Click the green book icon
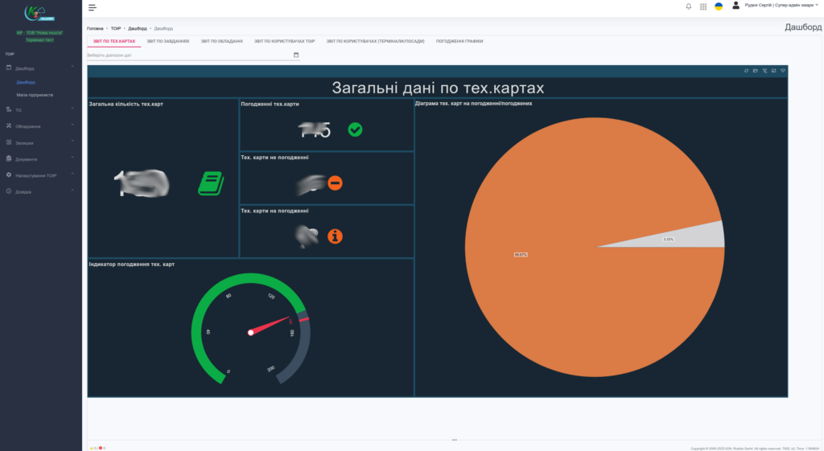The image size is (824, 451). [x=210, y=183]
